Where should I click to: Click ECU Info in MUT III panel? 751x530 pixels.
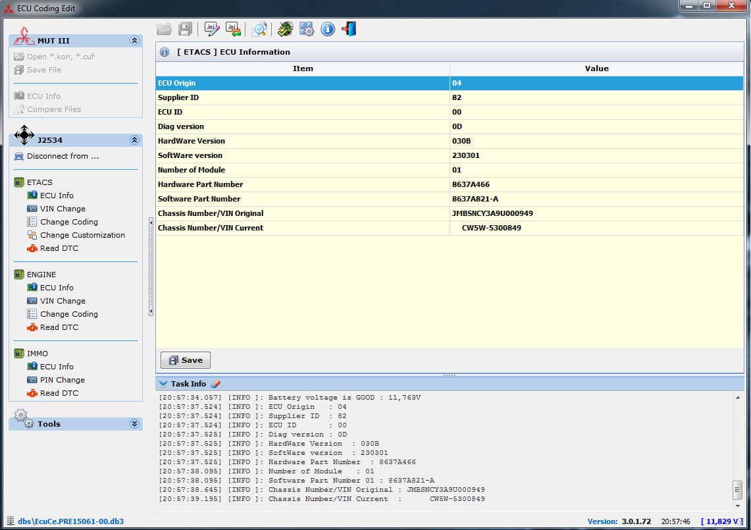coord(43,96)
